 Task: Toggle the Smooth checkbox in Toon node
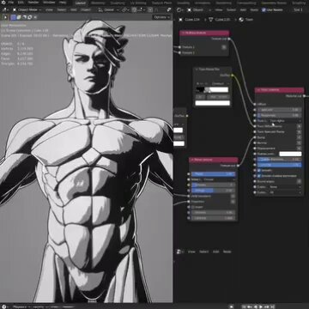(x=259, y=171)
